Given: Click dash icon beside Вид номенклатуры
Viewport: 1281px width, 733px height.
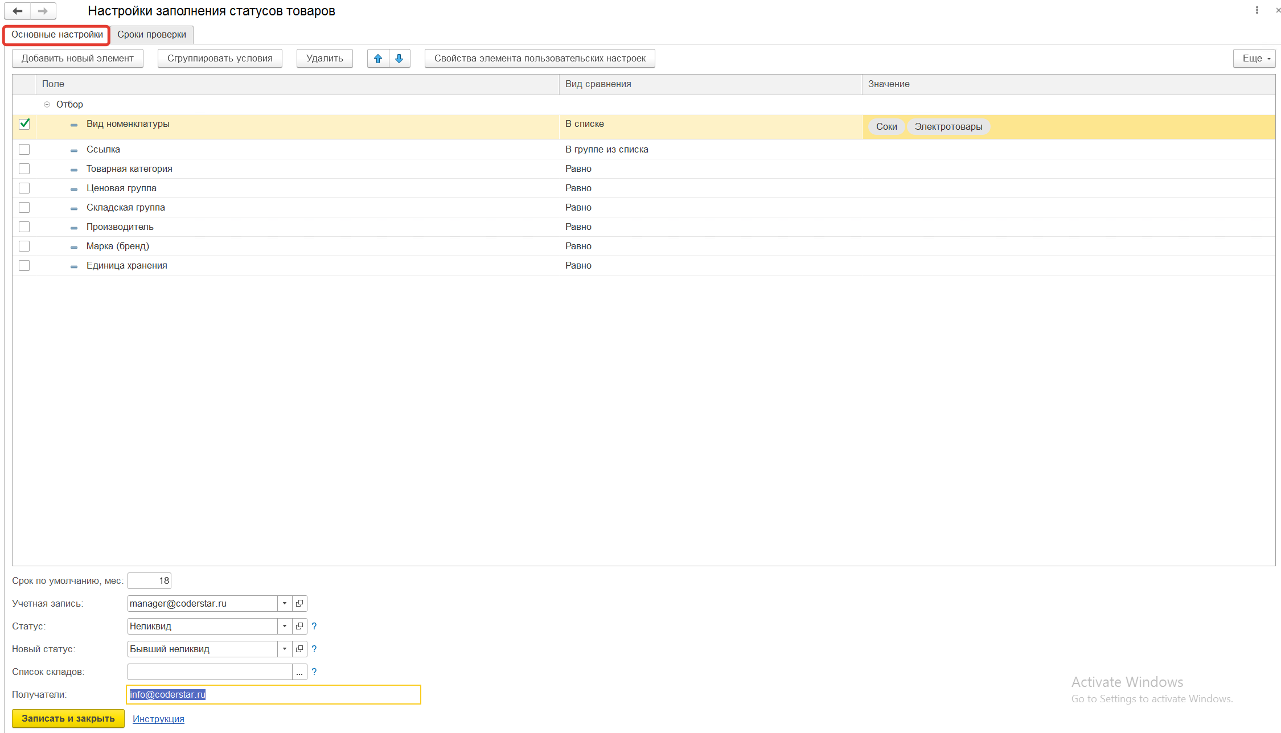Looking at the screenshot, I should pos(74,125).
